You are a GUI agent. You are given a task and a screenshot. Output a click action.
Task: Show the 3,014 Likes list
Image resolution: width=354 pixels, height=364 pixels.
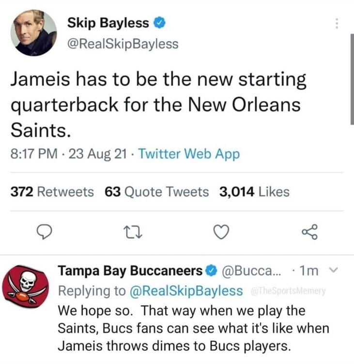pos(254,192)
